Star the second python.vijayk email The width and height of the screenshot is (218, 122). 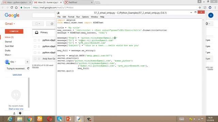(x=39, y=46)
